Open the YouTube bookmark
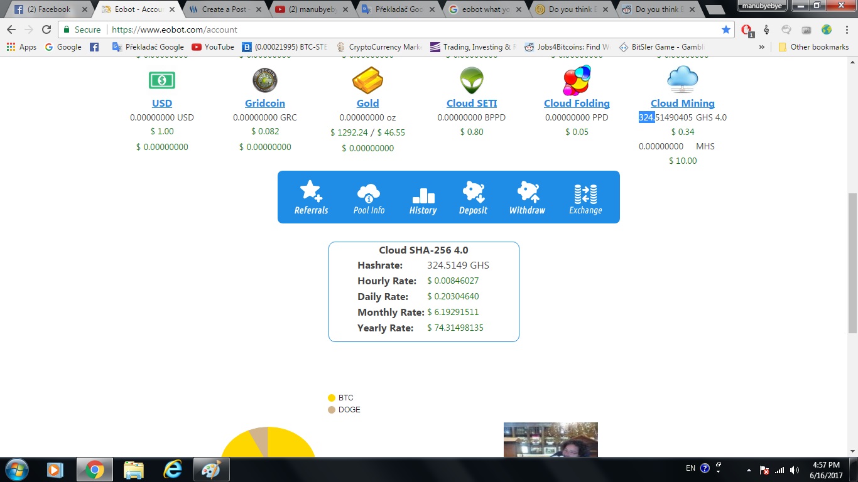This screenshot has height=482, width=858. [212, 47]
